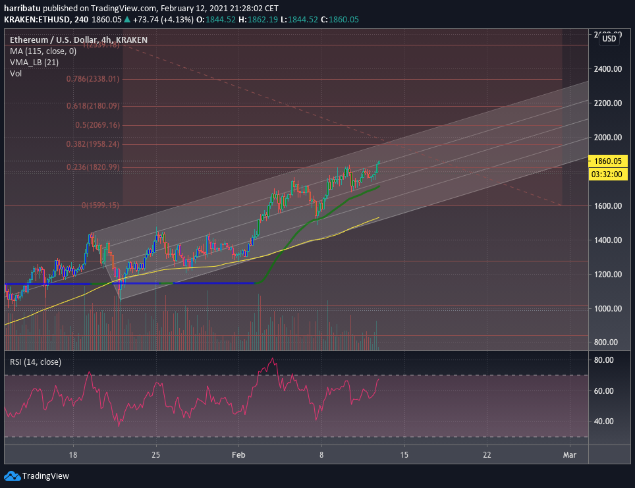Click the 0.382(1958.24) Fibonacci level label
The height and width of the screenshot is (488, 635).
tap(93, 144)
